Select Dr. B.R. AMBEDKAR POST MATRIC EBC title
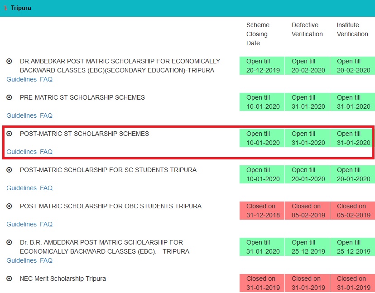 coord(105,247)
